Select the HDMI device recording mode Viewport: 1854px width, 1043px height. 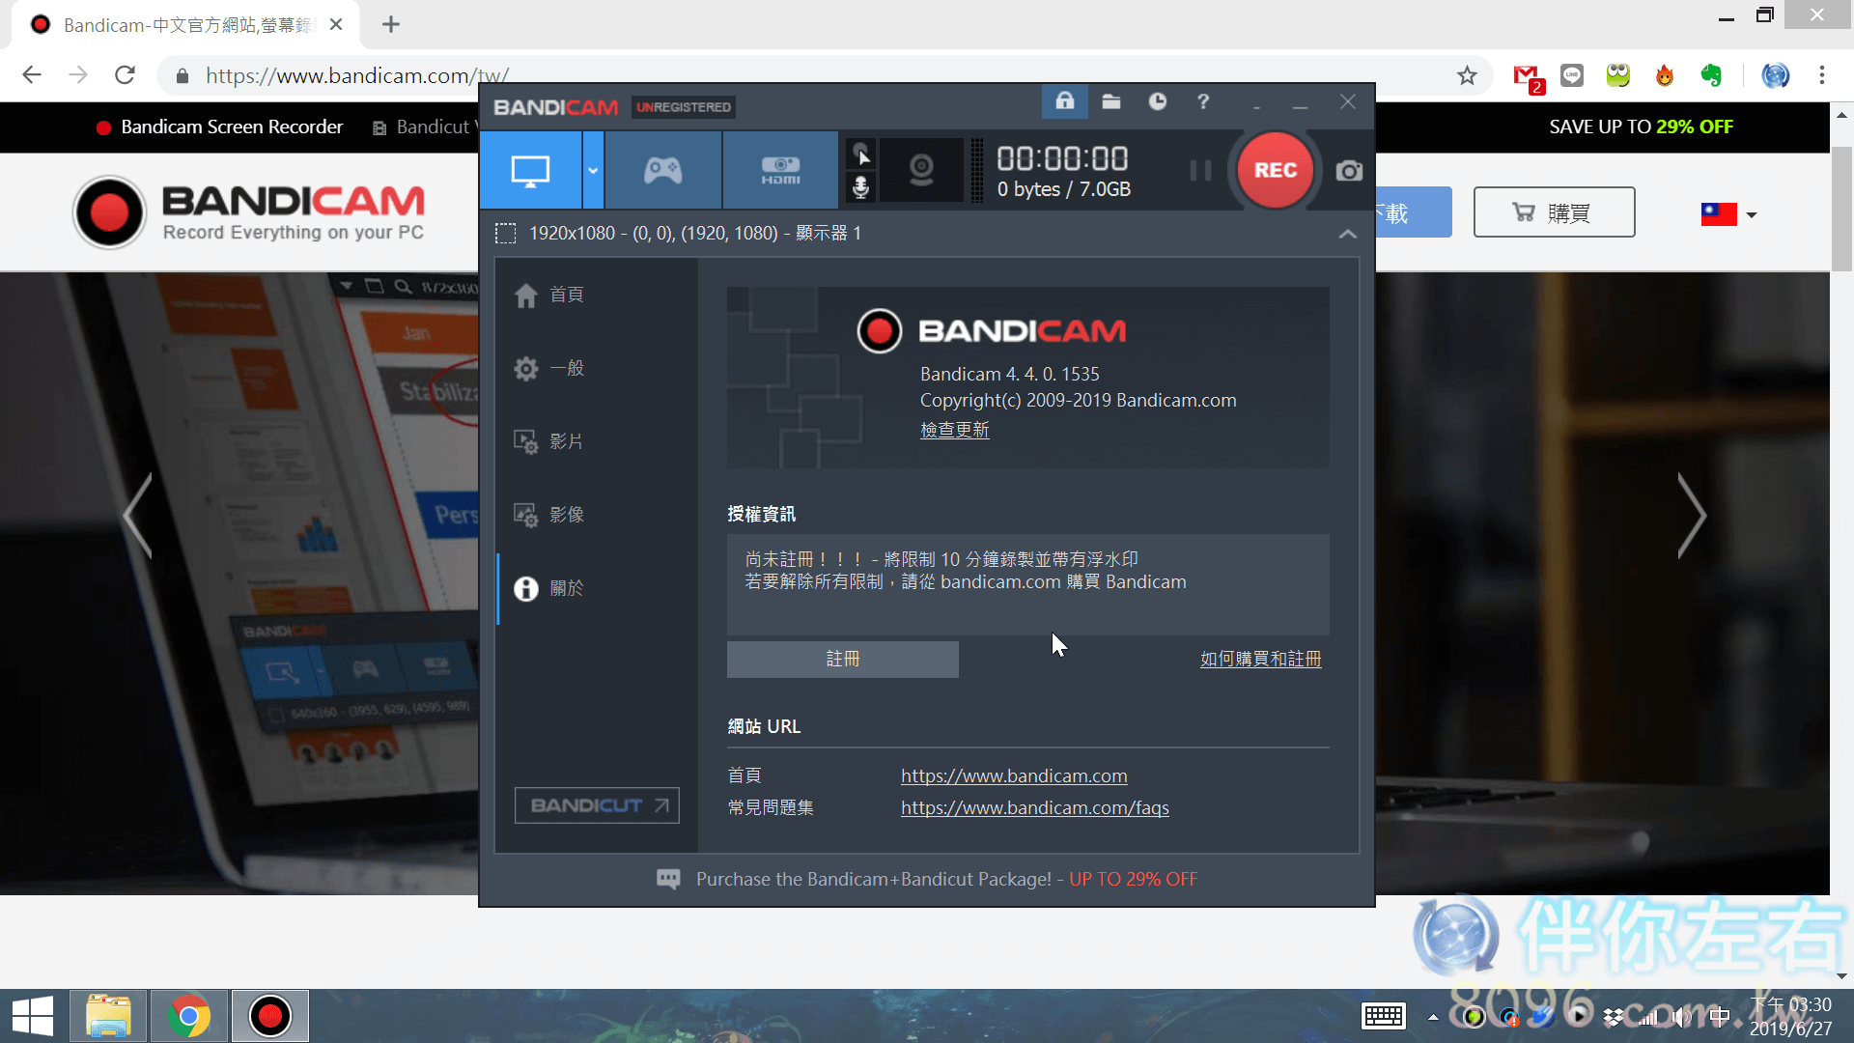pos(780,171)
